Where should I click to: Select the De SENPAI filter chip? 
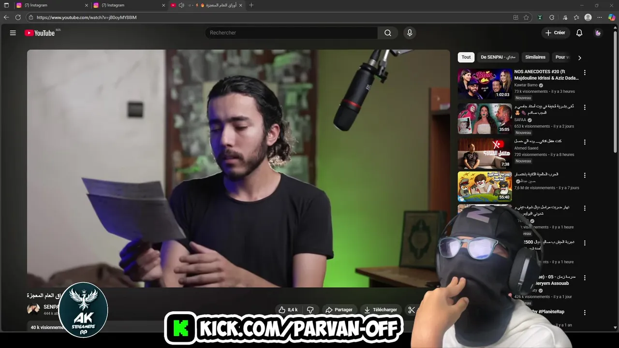[498, 57]
